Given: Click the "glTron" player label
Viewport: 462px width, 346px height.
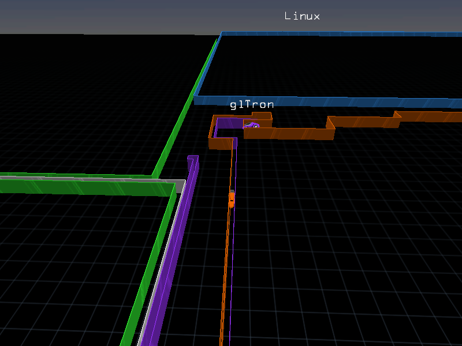Looking at the screenshot, I should (252, 105).
